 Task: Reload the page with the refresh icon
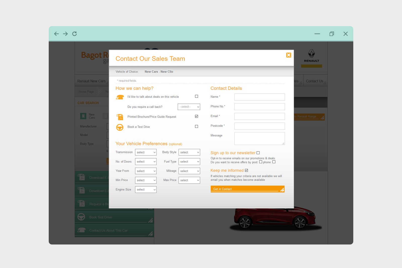pyautogui.click(x=75, y=34)
